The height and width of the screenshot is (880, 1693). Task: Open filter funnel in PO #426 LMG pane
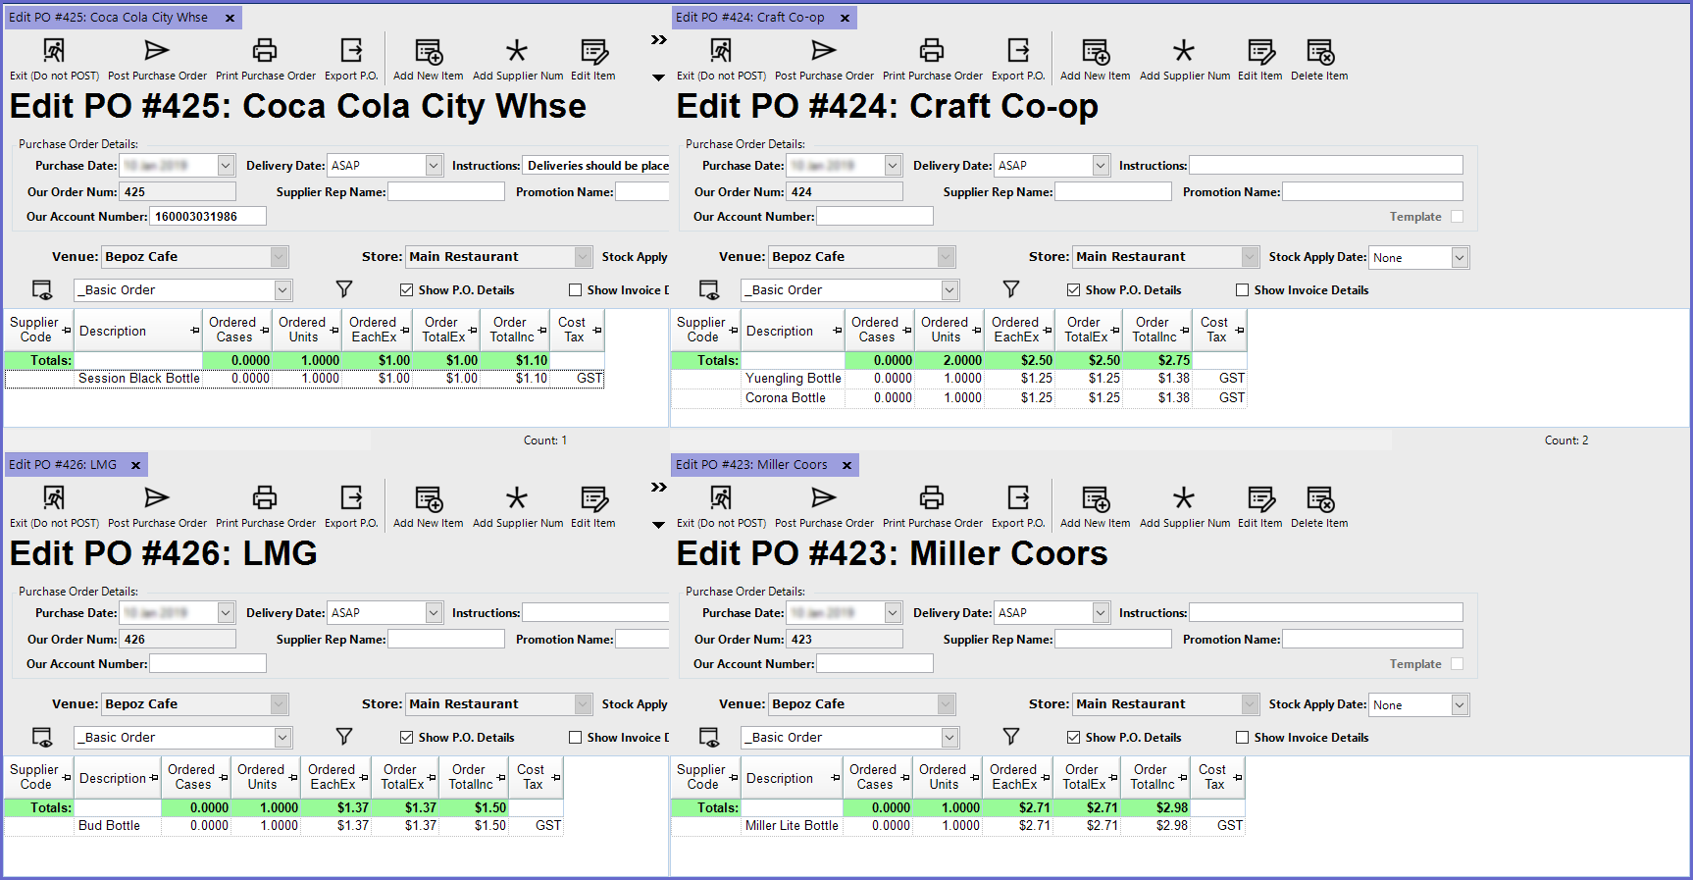point(344,737)
